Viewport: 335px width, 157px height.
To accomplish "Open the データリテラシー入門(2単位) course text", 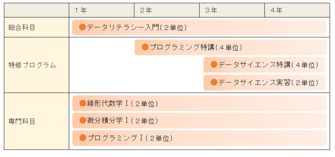I will pyautogui.click(x=137, y=27).
